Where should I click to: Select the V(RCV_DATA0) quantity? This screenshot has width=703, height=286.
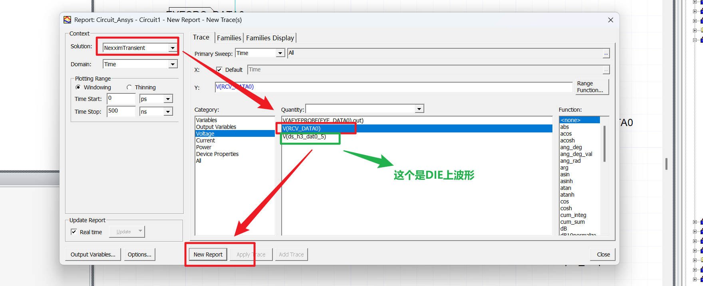tap(417, 128)
